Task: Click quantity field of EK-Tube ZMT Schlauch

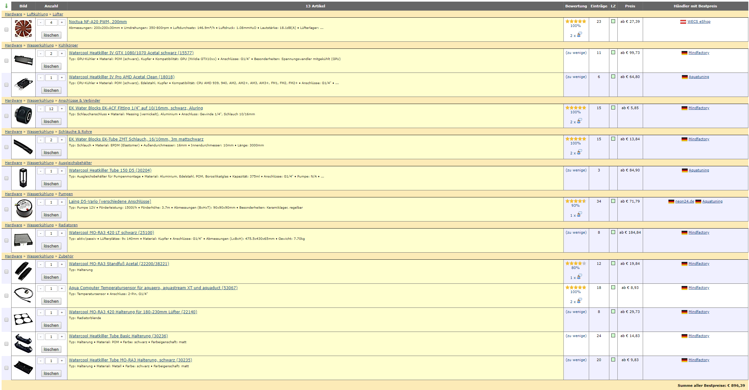Action: [51, 140]
